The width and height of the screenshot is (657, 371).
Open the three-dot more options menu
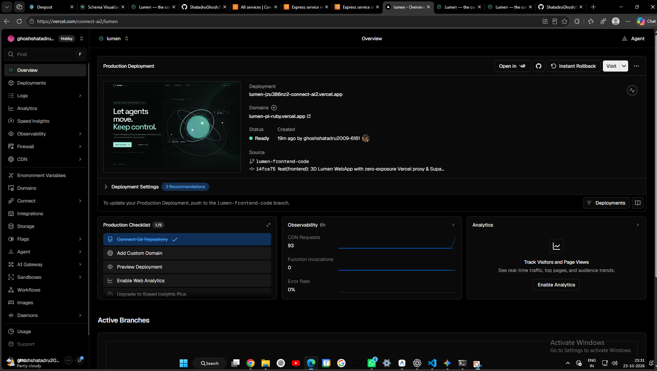[636, 66]
